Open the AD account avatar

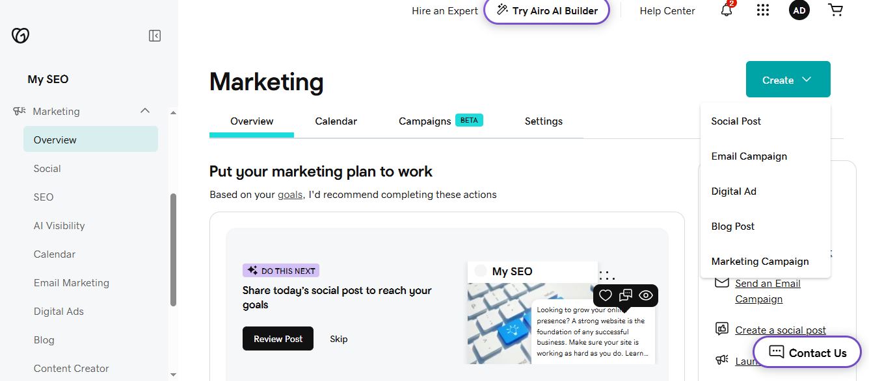point(799,10)
